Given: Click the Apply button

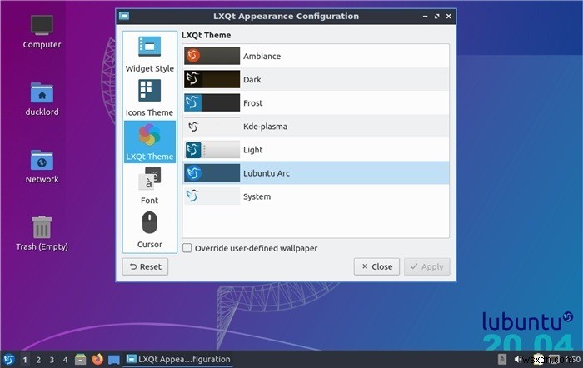Looking at the screenshot, I should 426,267.
